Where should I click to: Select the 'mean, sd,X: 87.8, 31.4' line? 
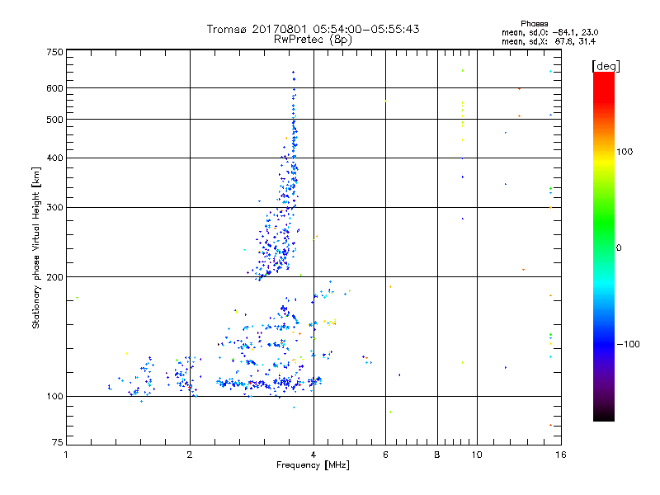549,41
